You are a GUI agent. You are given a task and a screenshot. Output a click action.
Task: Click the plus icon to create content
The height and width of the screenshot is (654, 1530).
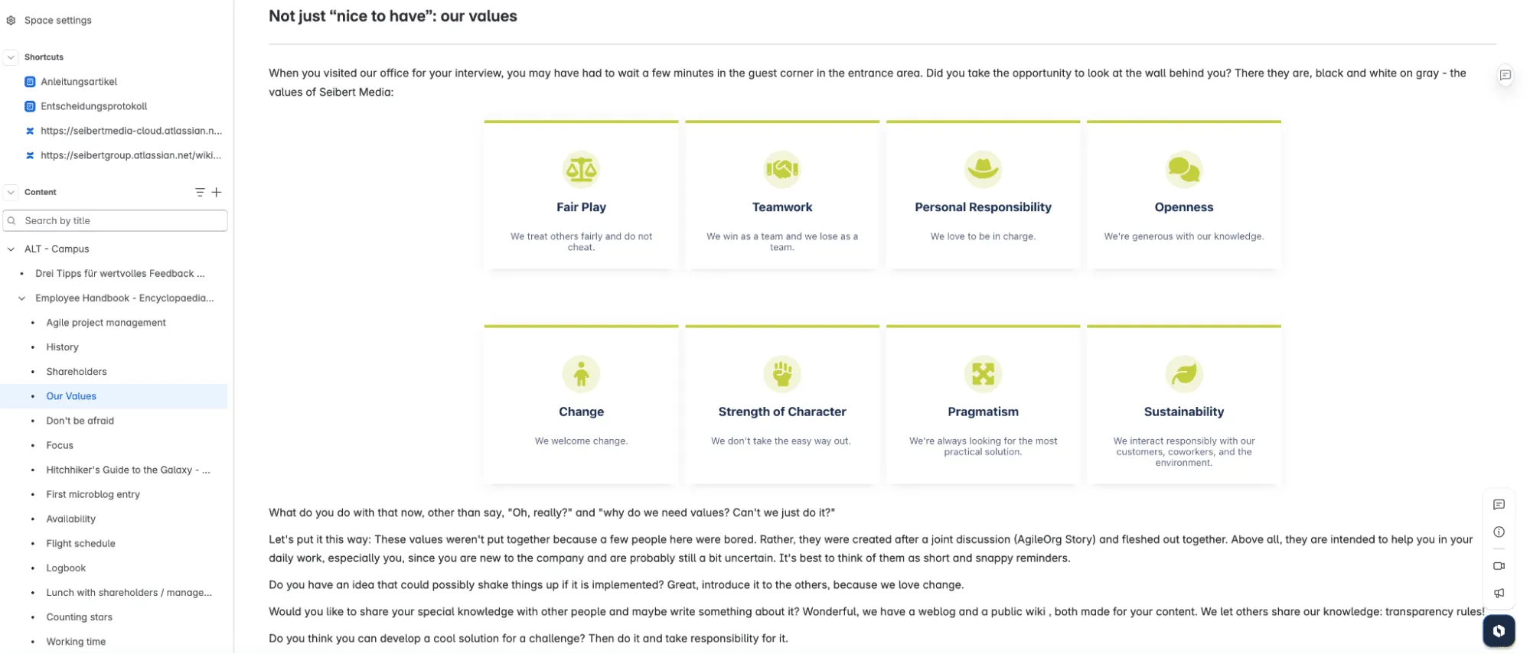tap(217, 192)
